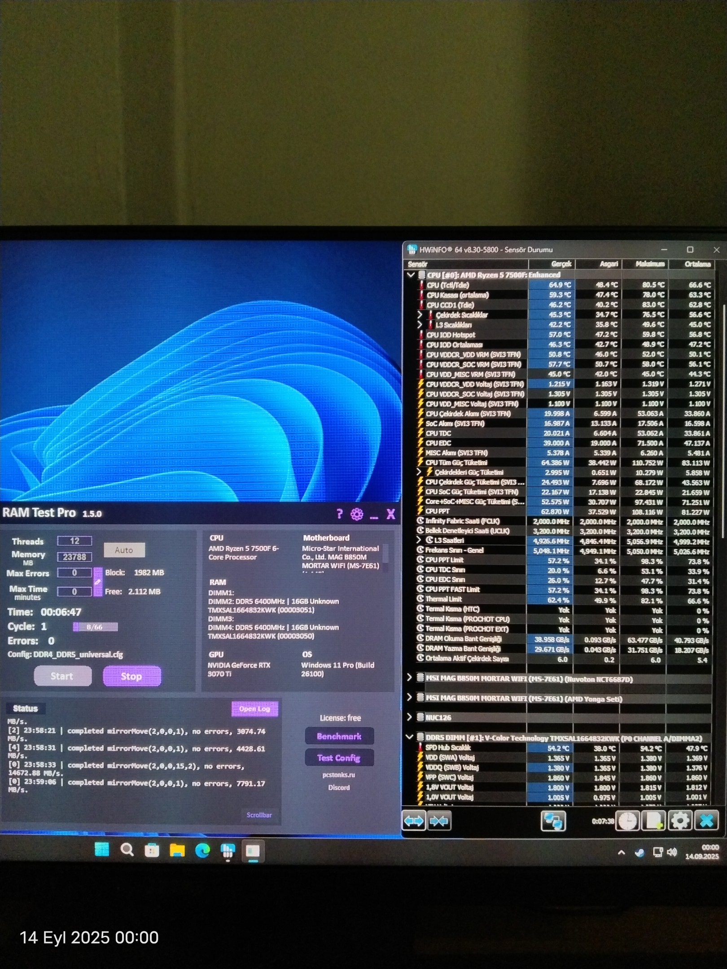Open File Explorer from the taskbar
This screenshot has width=727, height=969.
coord(177,850)
